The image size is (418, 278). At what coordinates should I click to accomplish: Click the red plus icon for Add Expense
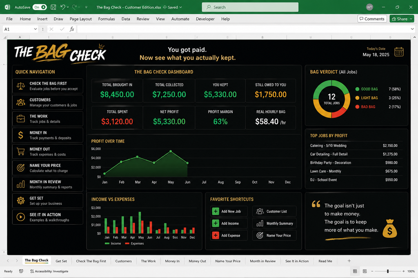[x=216, y=235]
